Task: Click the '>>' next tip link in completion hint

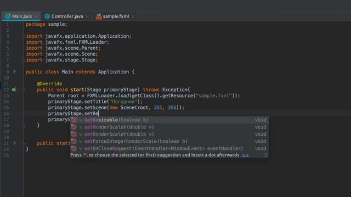Action: pyautogui.click(x=245, y=155)
